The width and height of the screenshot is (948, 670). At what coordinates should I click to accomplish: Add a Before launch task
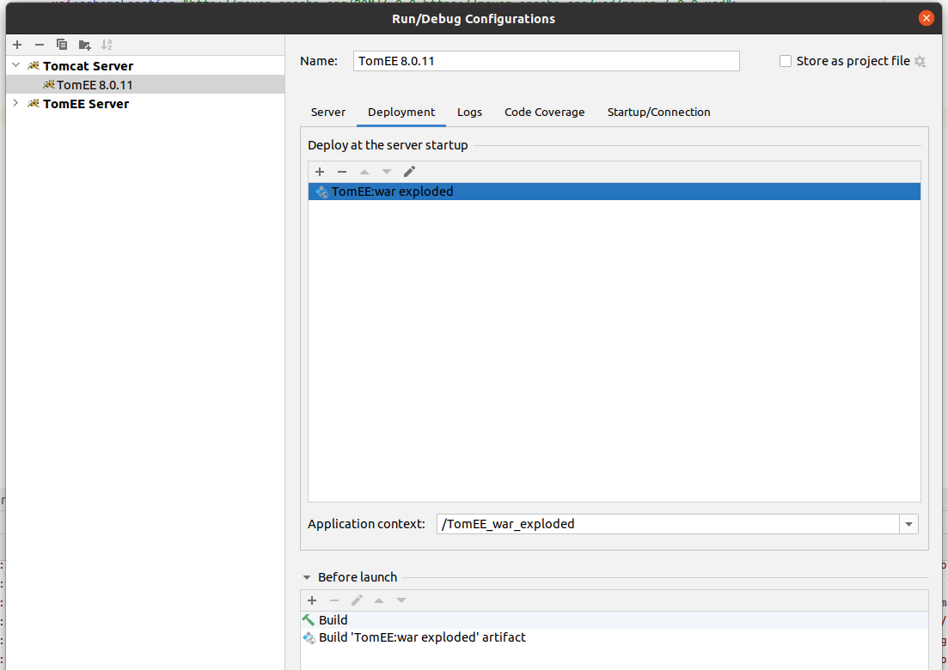(x=312, y=600)
